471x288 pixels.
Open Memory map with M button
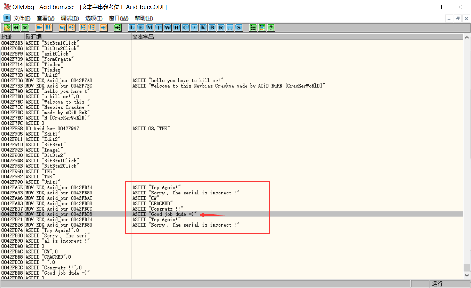pyautogui.click(x=150, y=28)
